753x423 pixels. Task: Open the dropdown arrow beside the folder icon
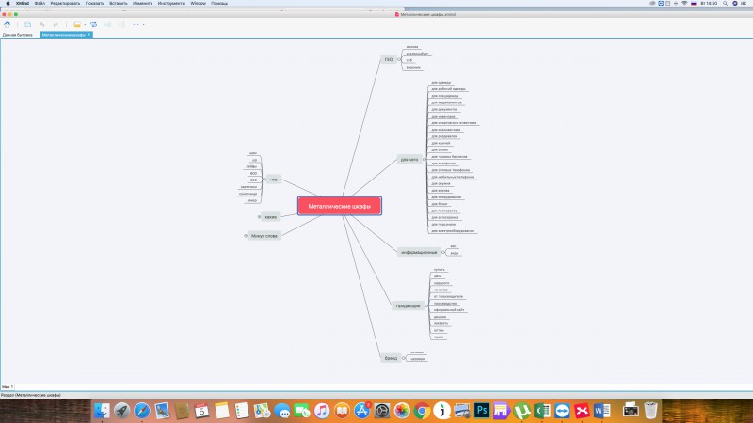(x=85, y=24)
